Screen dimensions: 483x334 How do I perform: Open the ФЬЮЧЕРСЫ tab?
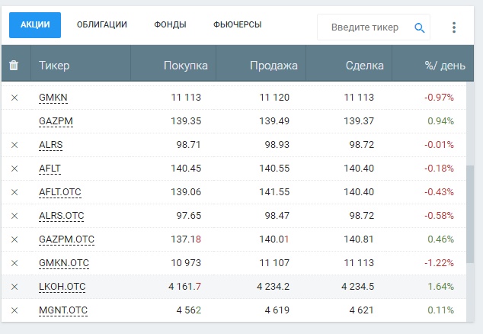tap(237, 24)
